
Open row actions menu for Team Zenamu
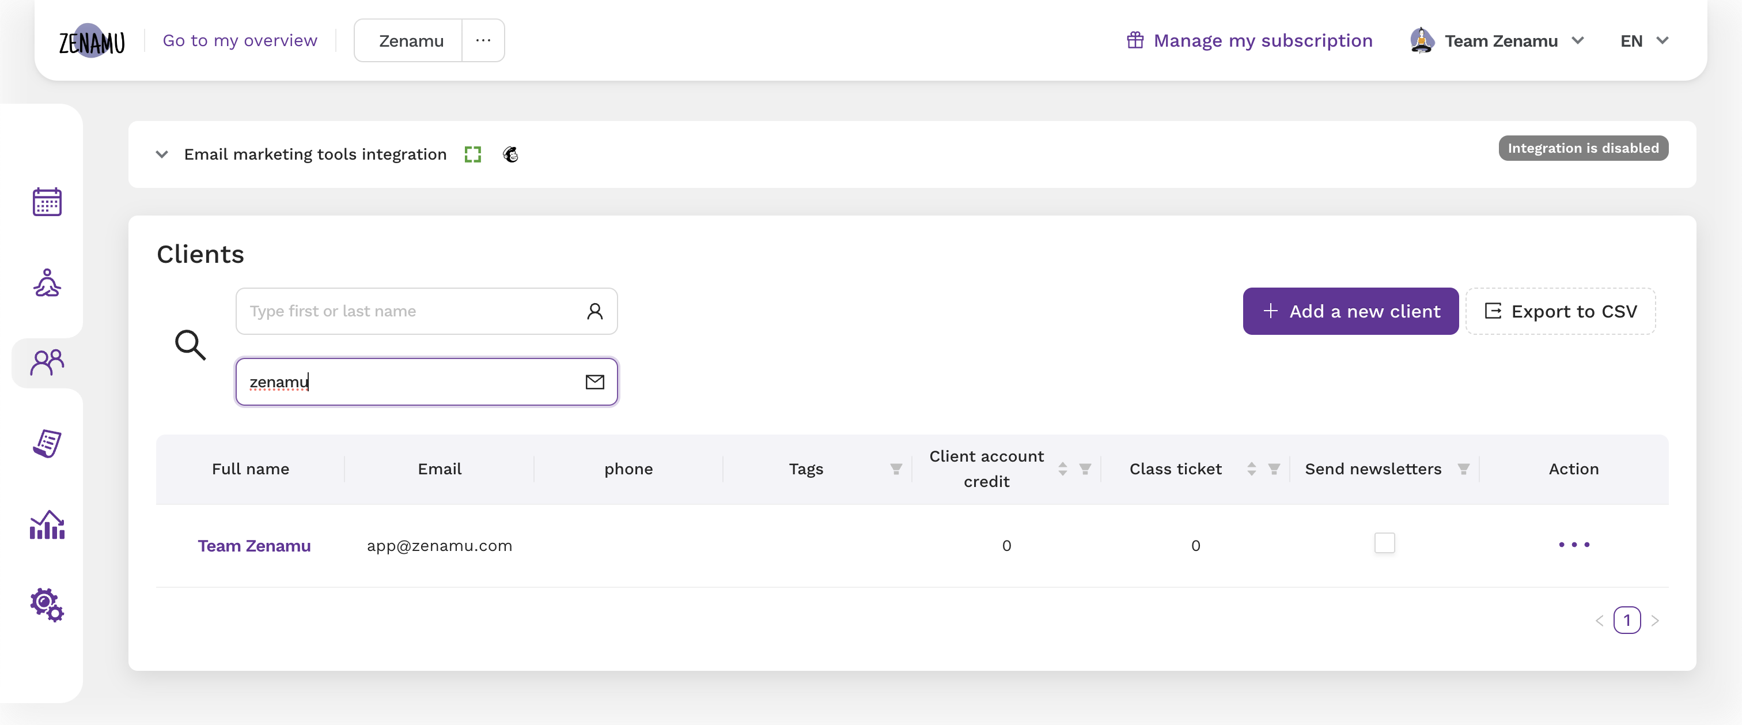coord(1574,545)
